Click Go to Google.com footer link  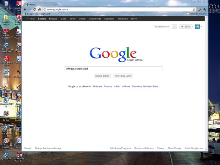click(x=194, y=148)
